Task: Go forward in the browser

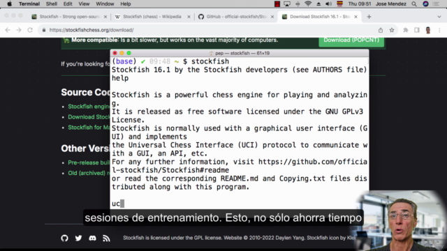Action: coord(19,30)
